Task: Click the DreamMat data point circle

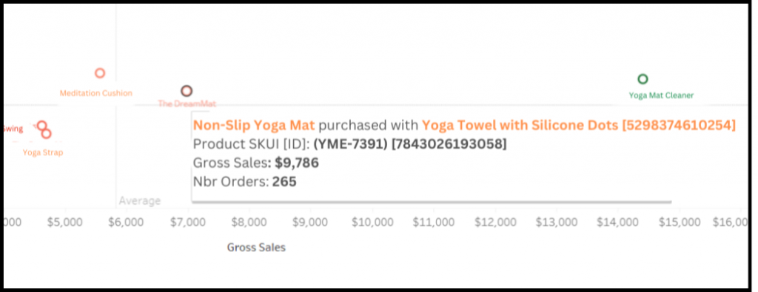Action: pos(187,91)
